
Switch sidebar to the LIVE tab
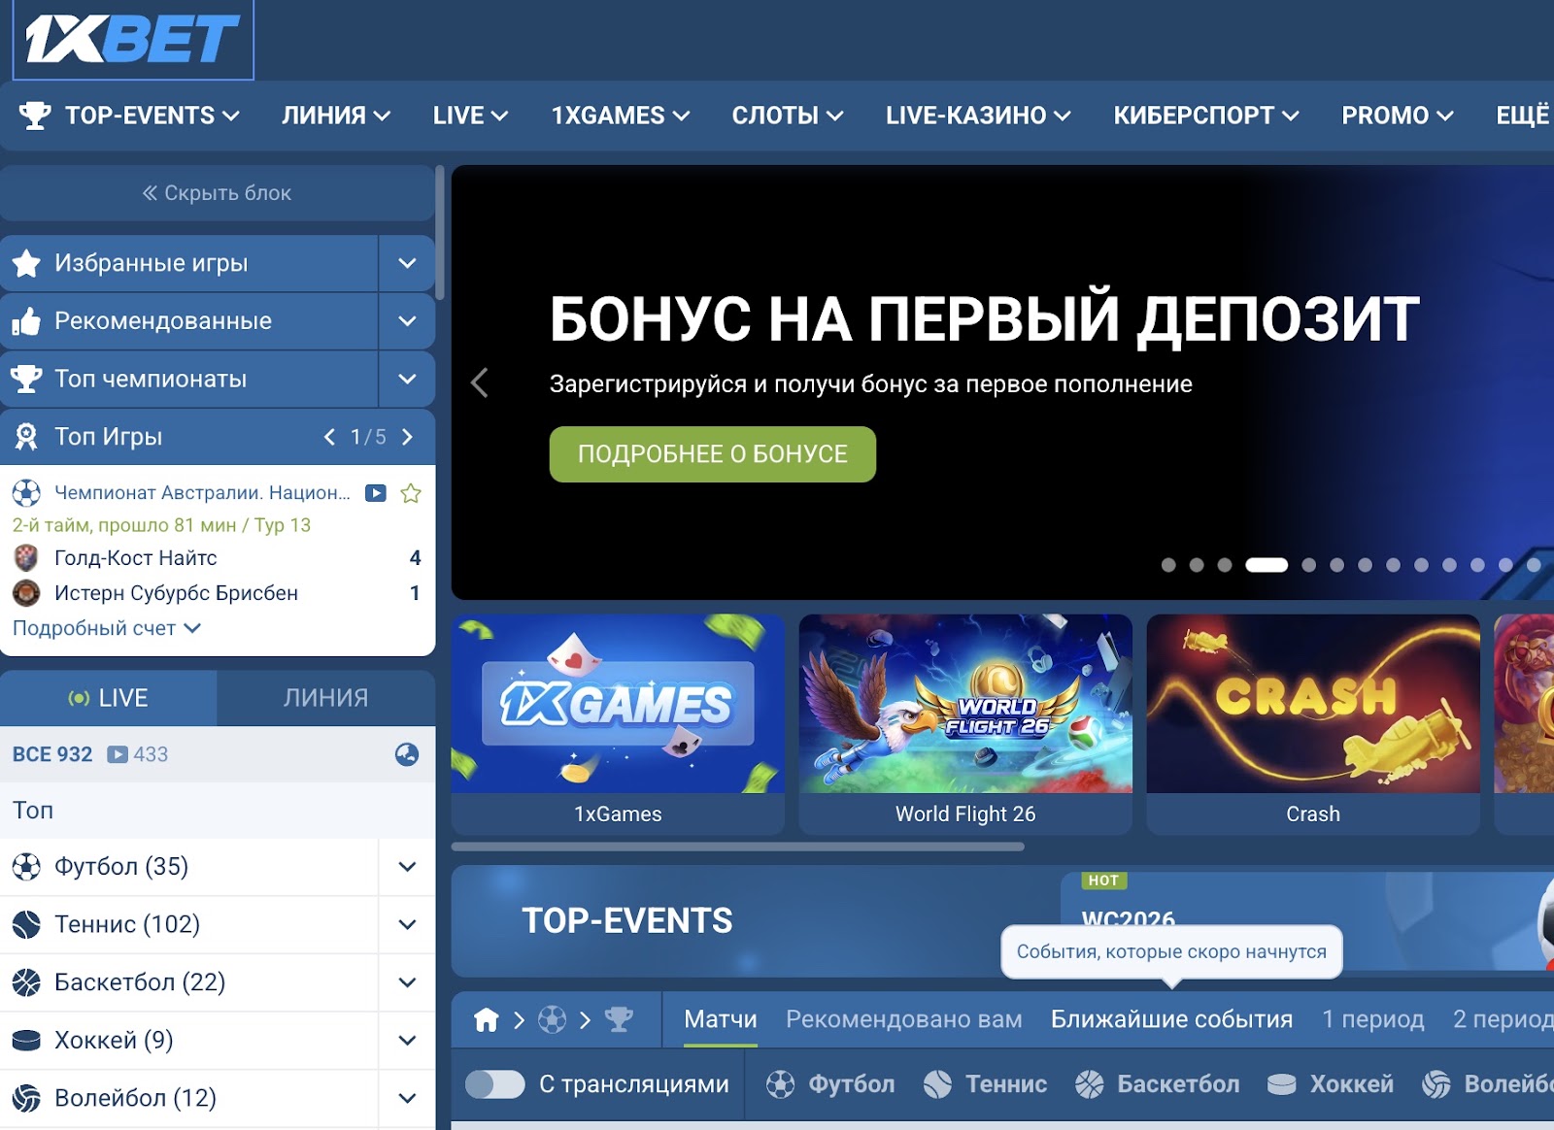[109, 698]
